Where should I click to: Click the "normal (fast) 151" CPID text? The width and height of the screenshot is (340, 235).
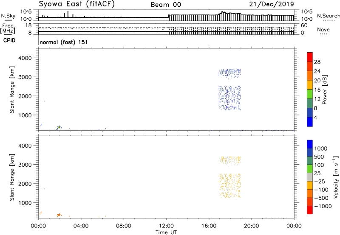click(64, 42)
